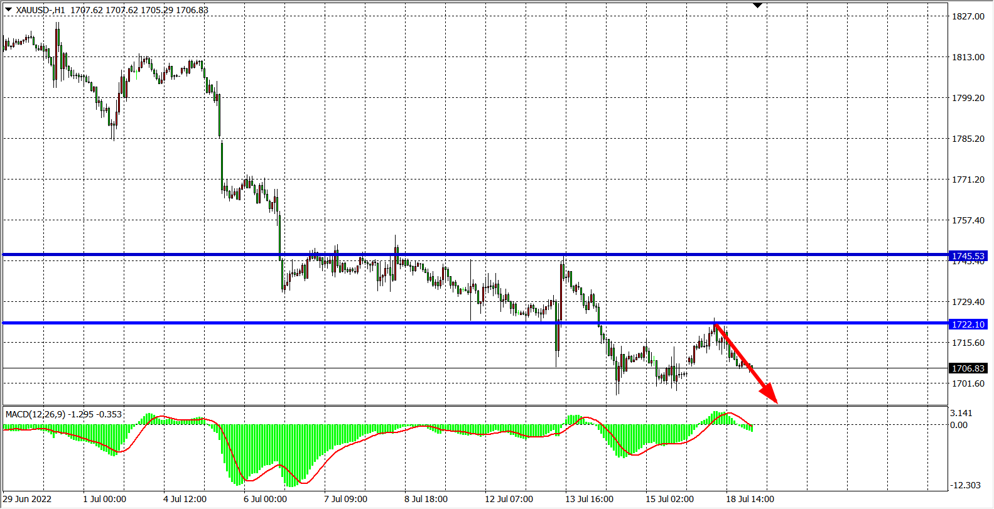Click the 29 Jun 2022 date label

[27, 499]
